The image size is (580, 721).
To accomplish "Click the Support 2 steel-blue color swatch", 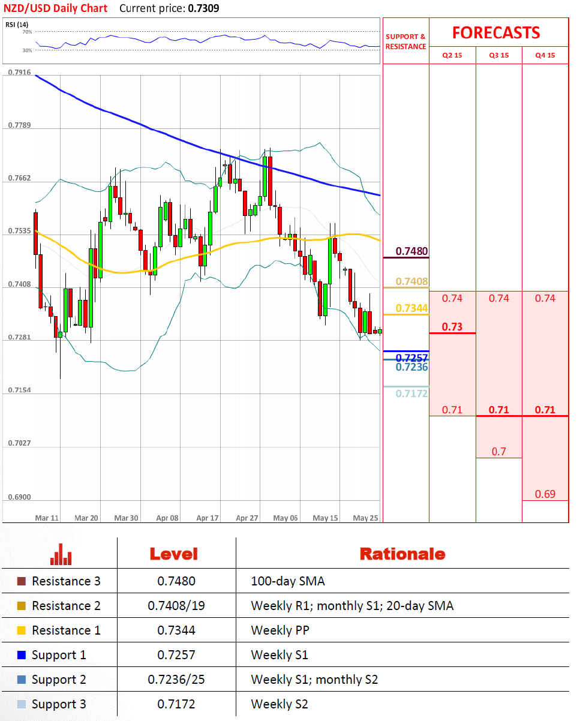I will tap(22, 680).
